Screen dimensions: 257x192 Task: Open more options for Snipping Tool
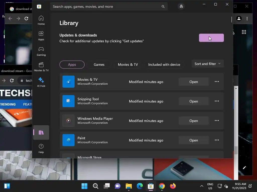coord(217,101)
